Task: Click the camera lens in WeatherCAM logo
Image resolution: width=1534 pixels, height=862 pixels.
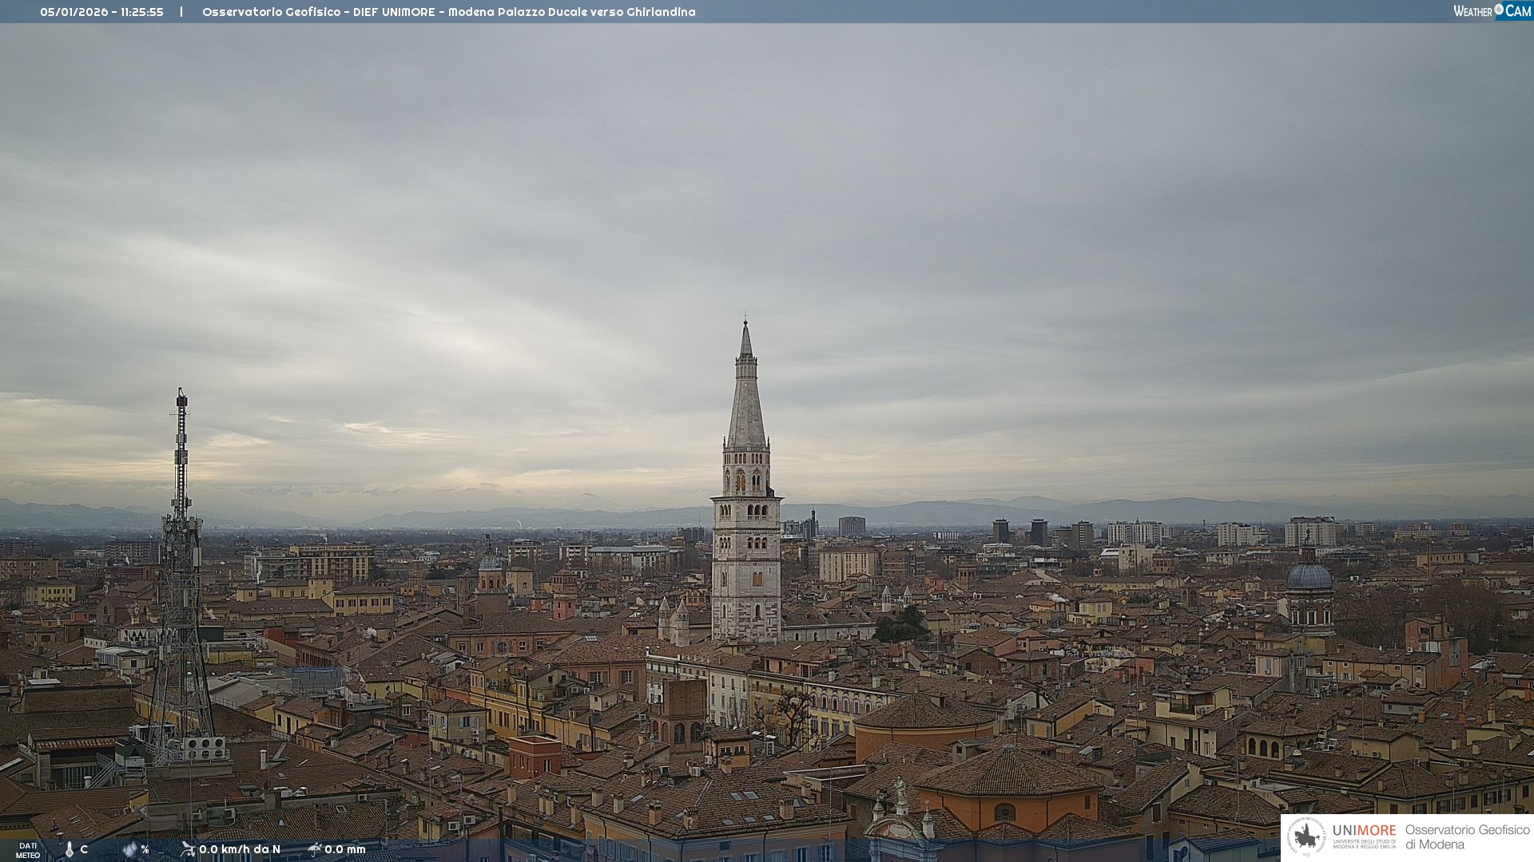Action: click(x=1499, y=10)
